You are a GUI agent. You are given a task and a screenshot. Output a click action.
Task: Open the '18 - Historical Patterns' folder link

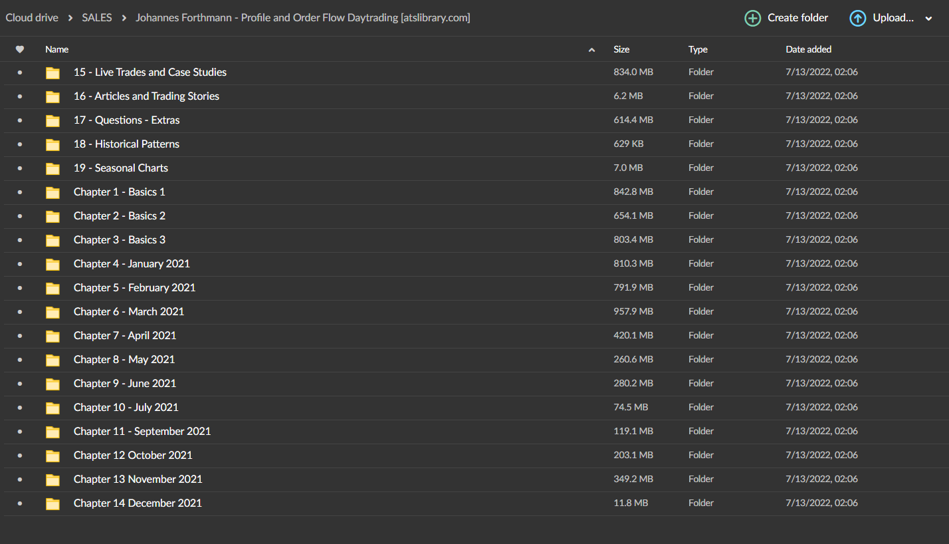click(126, 144)
